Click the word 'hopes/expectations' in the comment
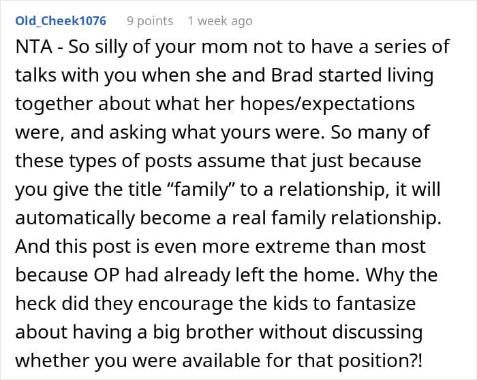The image size is (477, 380). point(328,105)
